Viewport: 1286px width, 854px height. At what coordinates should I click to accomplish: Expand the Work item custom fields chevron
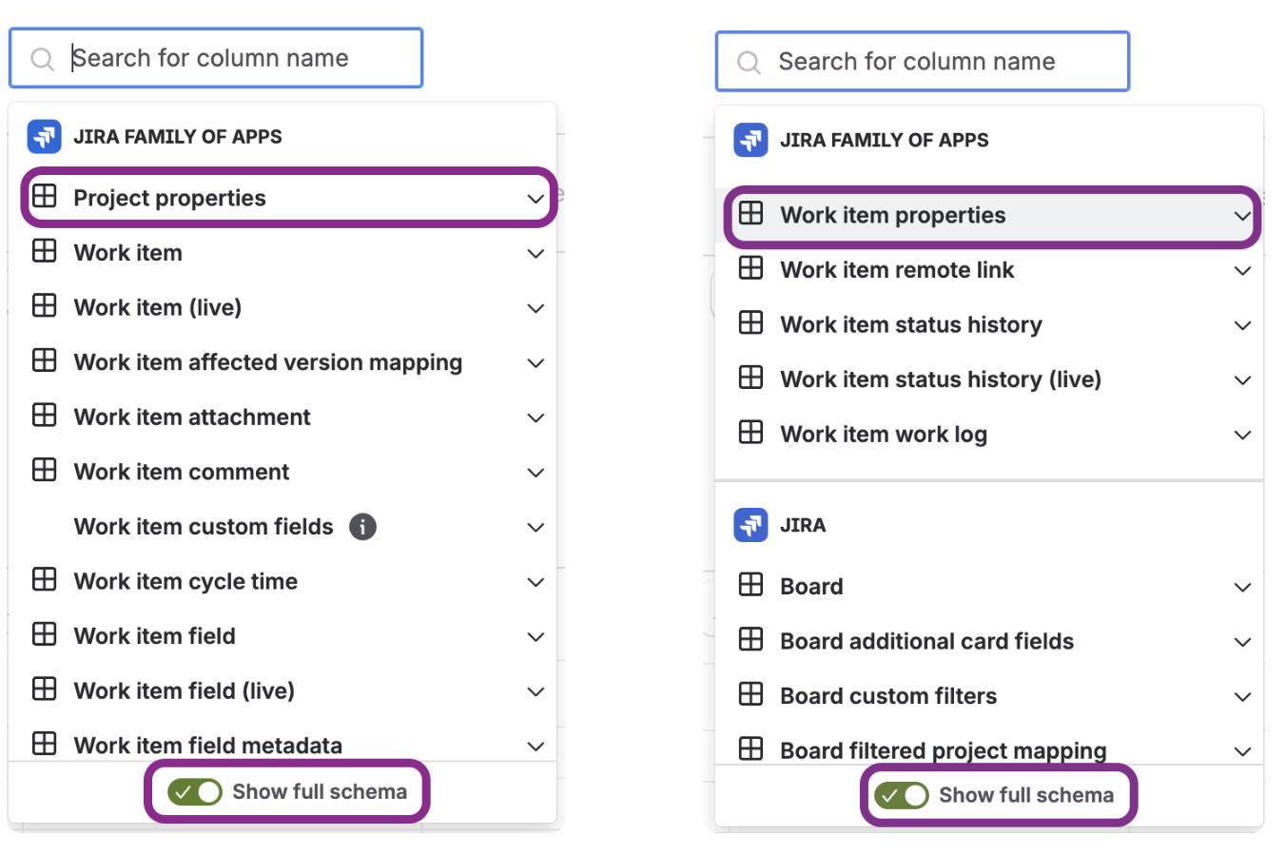(536, 528)
